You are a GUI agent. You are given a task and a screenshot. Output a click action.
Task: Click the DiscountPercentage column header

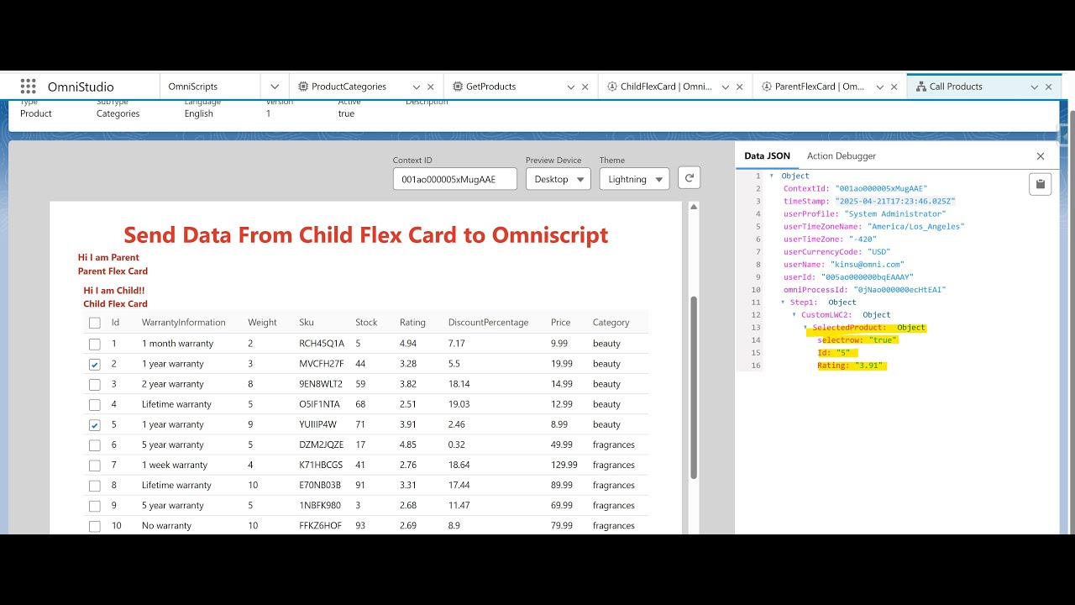[488, 323]
